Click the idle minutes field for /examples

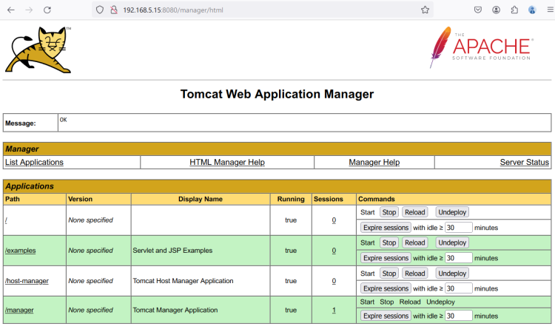pyautogui.click(x=458, y=258)
